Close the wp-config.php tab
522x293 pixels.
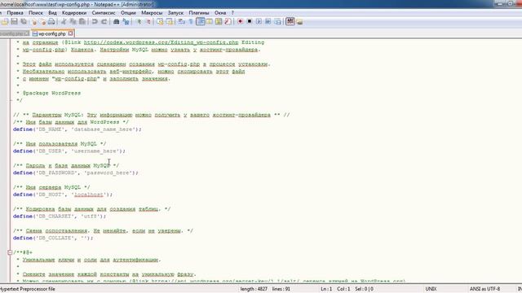click(71, 33)
